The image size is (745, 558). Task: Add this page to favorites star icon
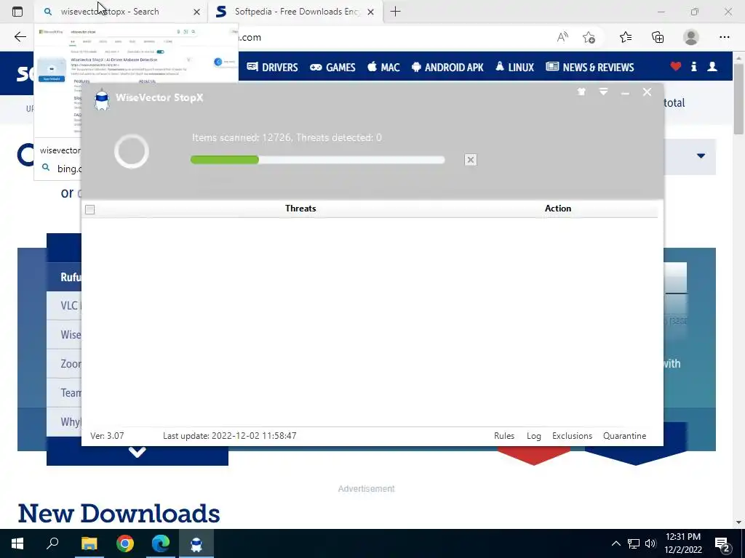tap(589, 38)
